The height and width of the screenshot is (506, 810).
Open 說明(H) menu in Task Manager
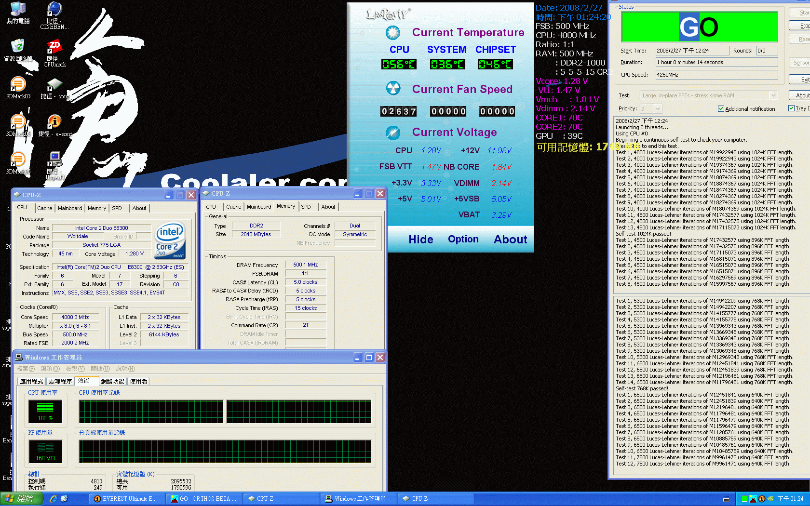point(125,369)
